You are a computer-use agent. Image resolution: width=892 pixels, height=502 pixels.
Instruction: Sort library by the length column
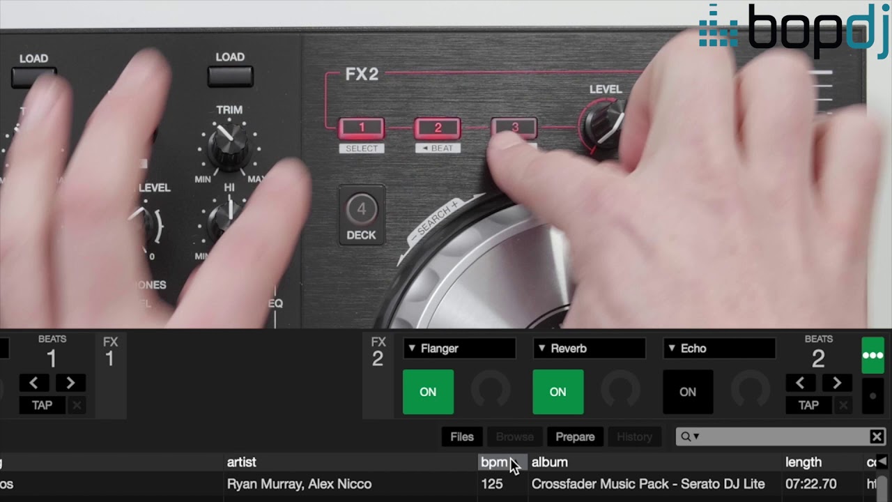(824, 462)
